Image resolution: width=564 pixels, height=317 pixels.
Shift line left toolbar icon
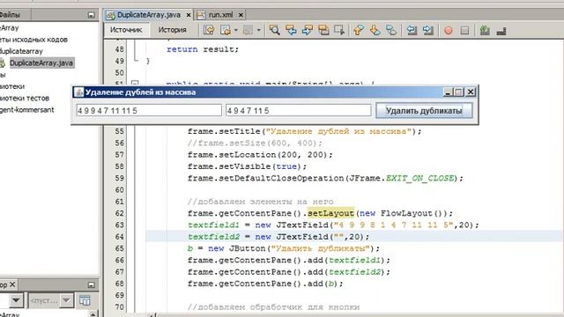pyautogui.click(x=412, y=30)
